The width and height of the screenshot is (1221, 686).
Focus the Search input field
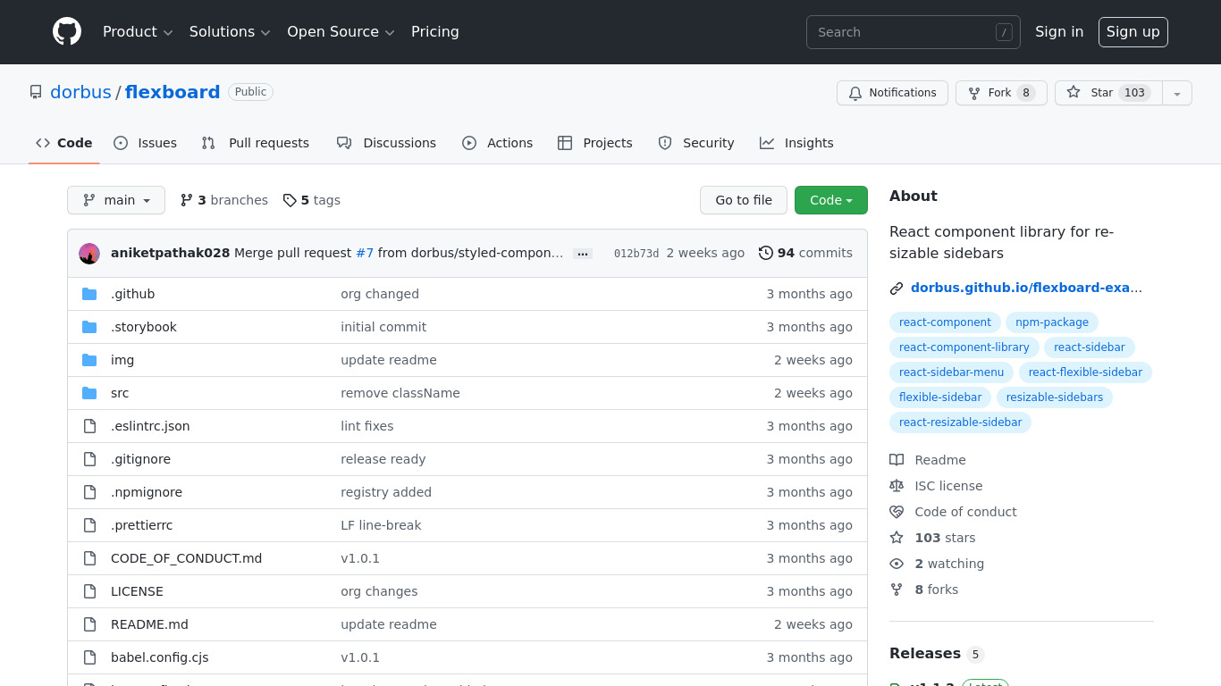914,32
